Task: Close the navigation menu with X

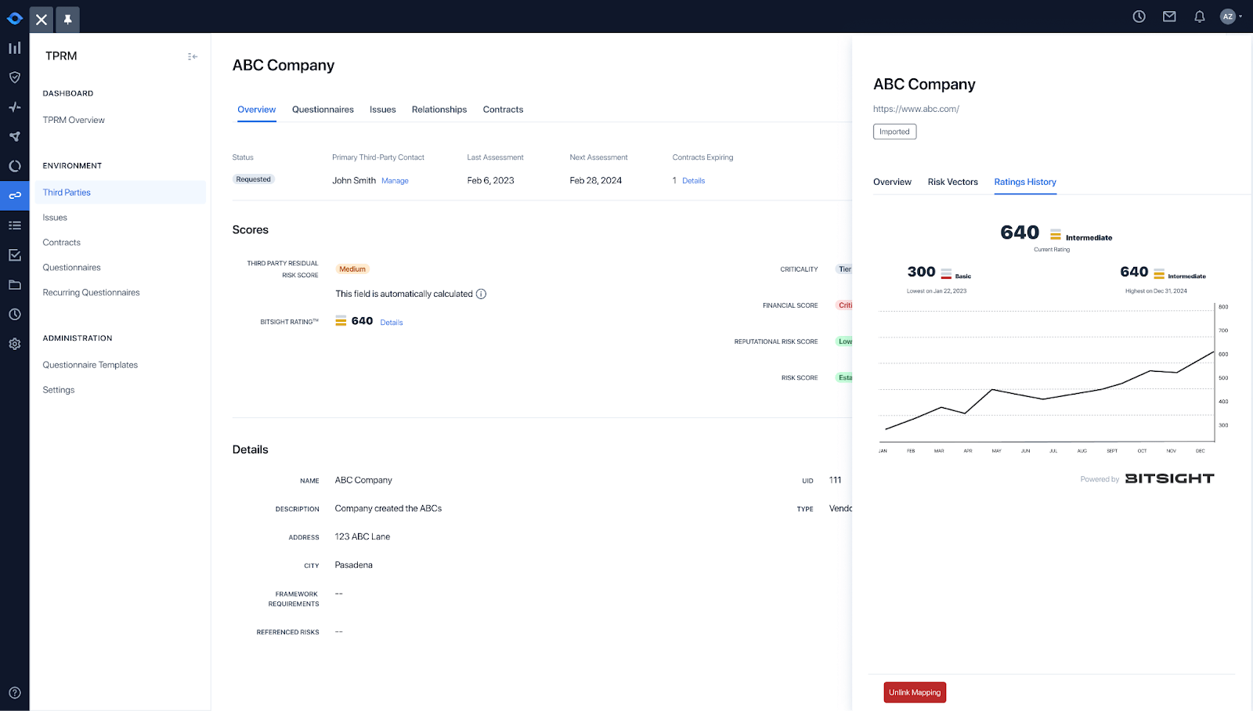Action: pos(42,20)
